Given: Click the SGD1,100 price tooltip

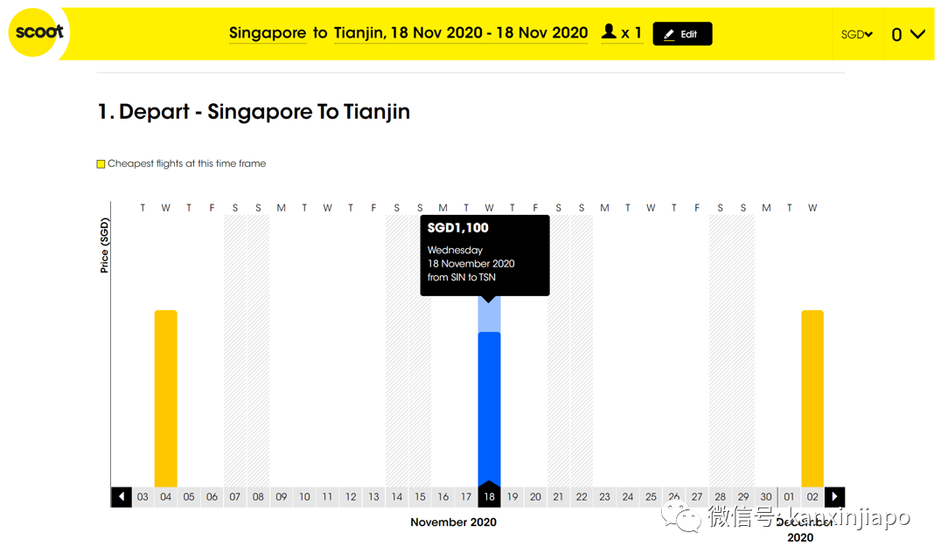Looking at the screenshot, I should 484,255.
